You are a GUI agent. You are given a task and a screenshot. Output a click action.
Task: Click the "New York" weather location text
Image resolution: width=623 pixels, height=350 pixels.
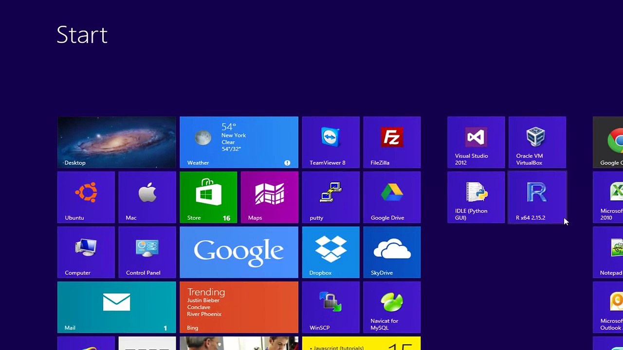point(234,135)
